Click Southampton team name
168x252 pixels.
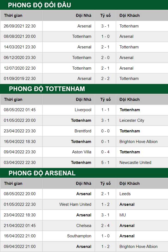point(79,236)
